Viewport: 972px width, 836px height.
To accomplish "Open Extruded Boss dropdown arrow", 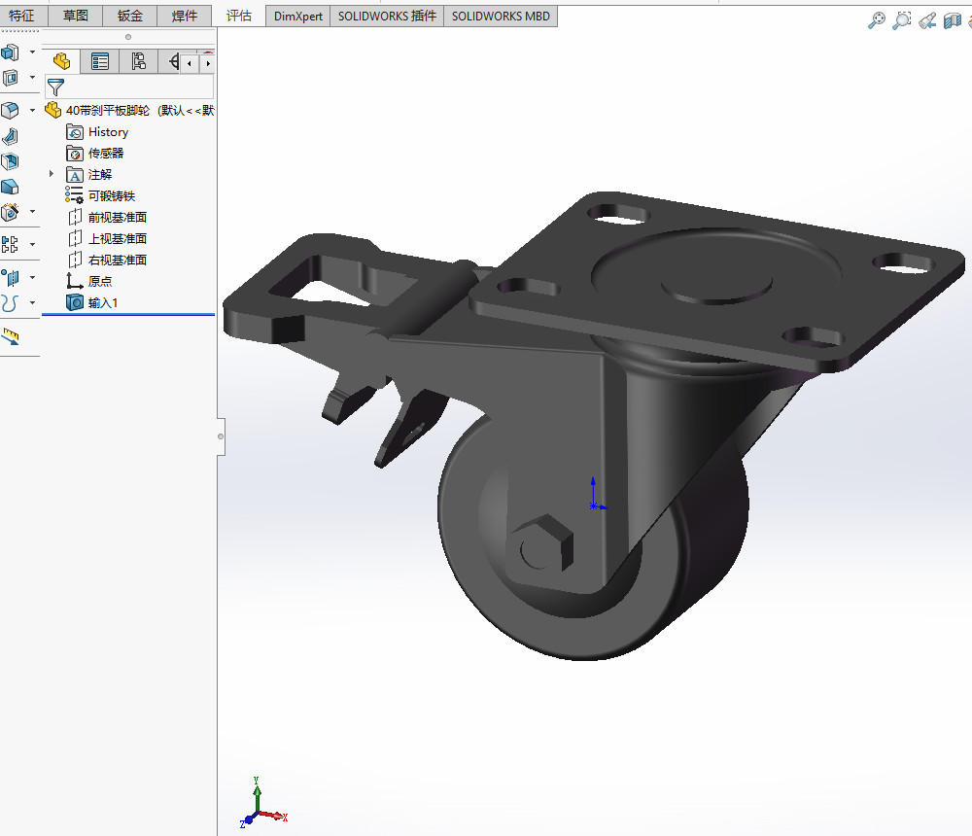I will tap(32, 52).
